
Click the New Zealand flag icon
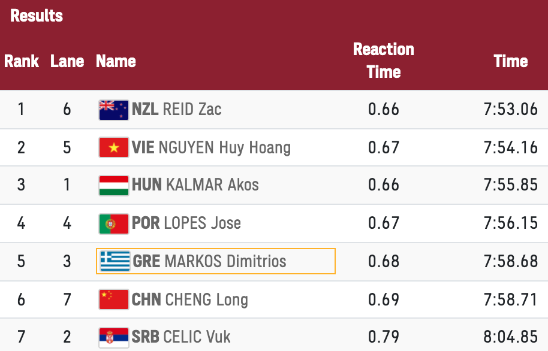point(113,110)
